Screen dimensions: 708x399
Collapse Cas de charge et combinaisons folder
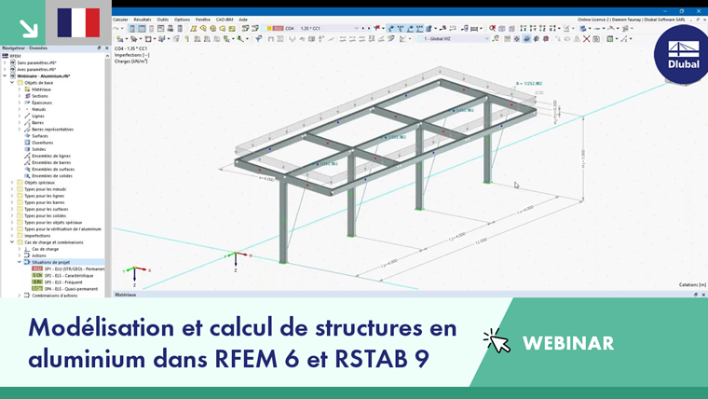click(x=12, y=242)
